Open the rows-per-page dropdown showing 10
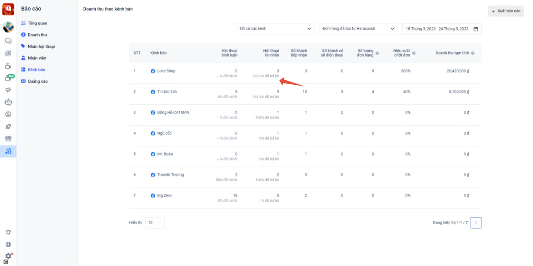The image size is (533, 266). pyautogui.click(x=155, y=223)
